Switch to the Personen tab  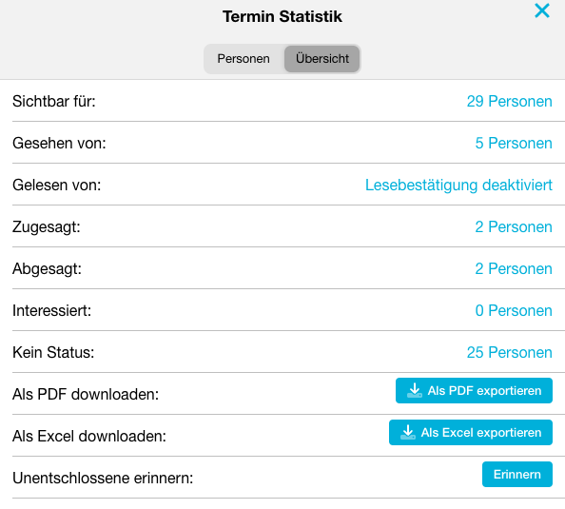[244, 59]
